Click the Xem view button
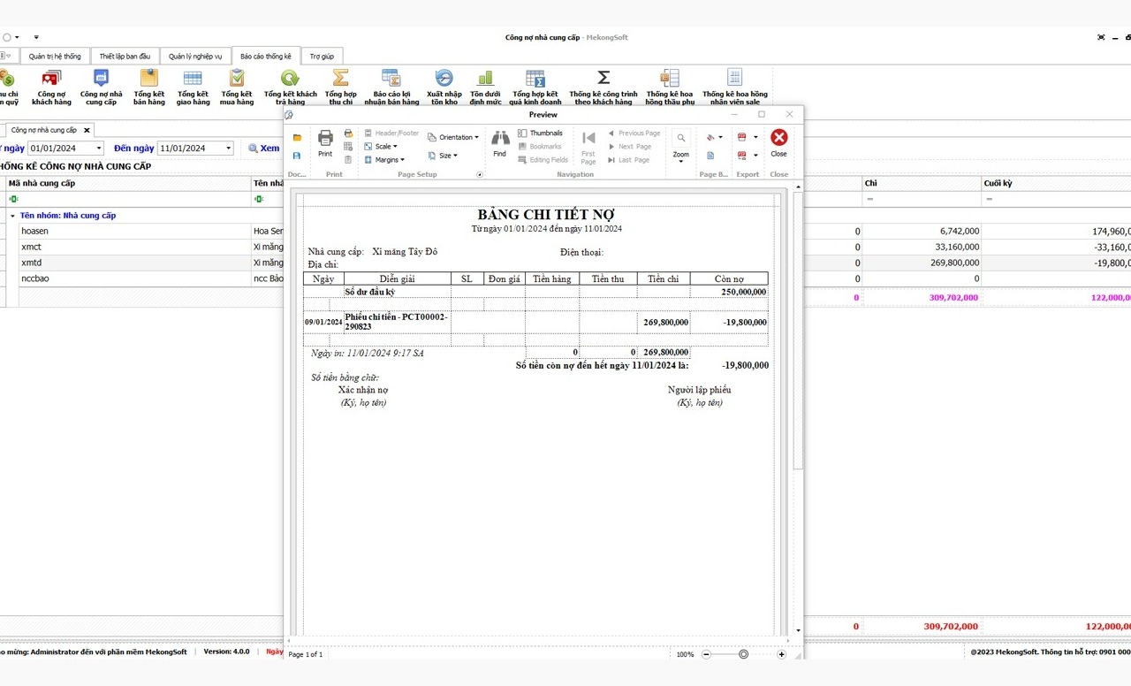The image size is (1131, 686). click(x=263, y=149)
